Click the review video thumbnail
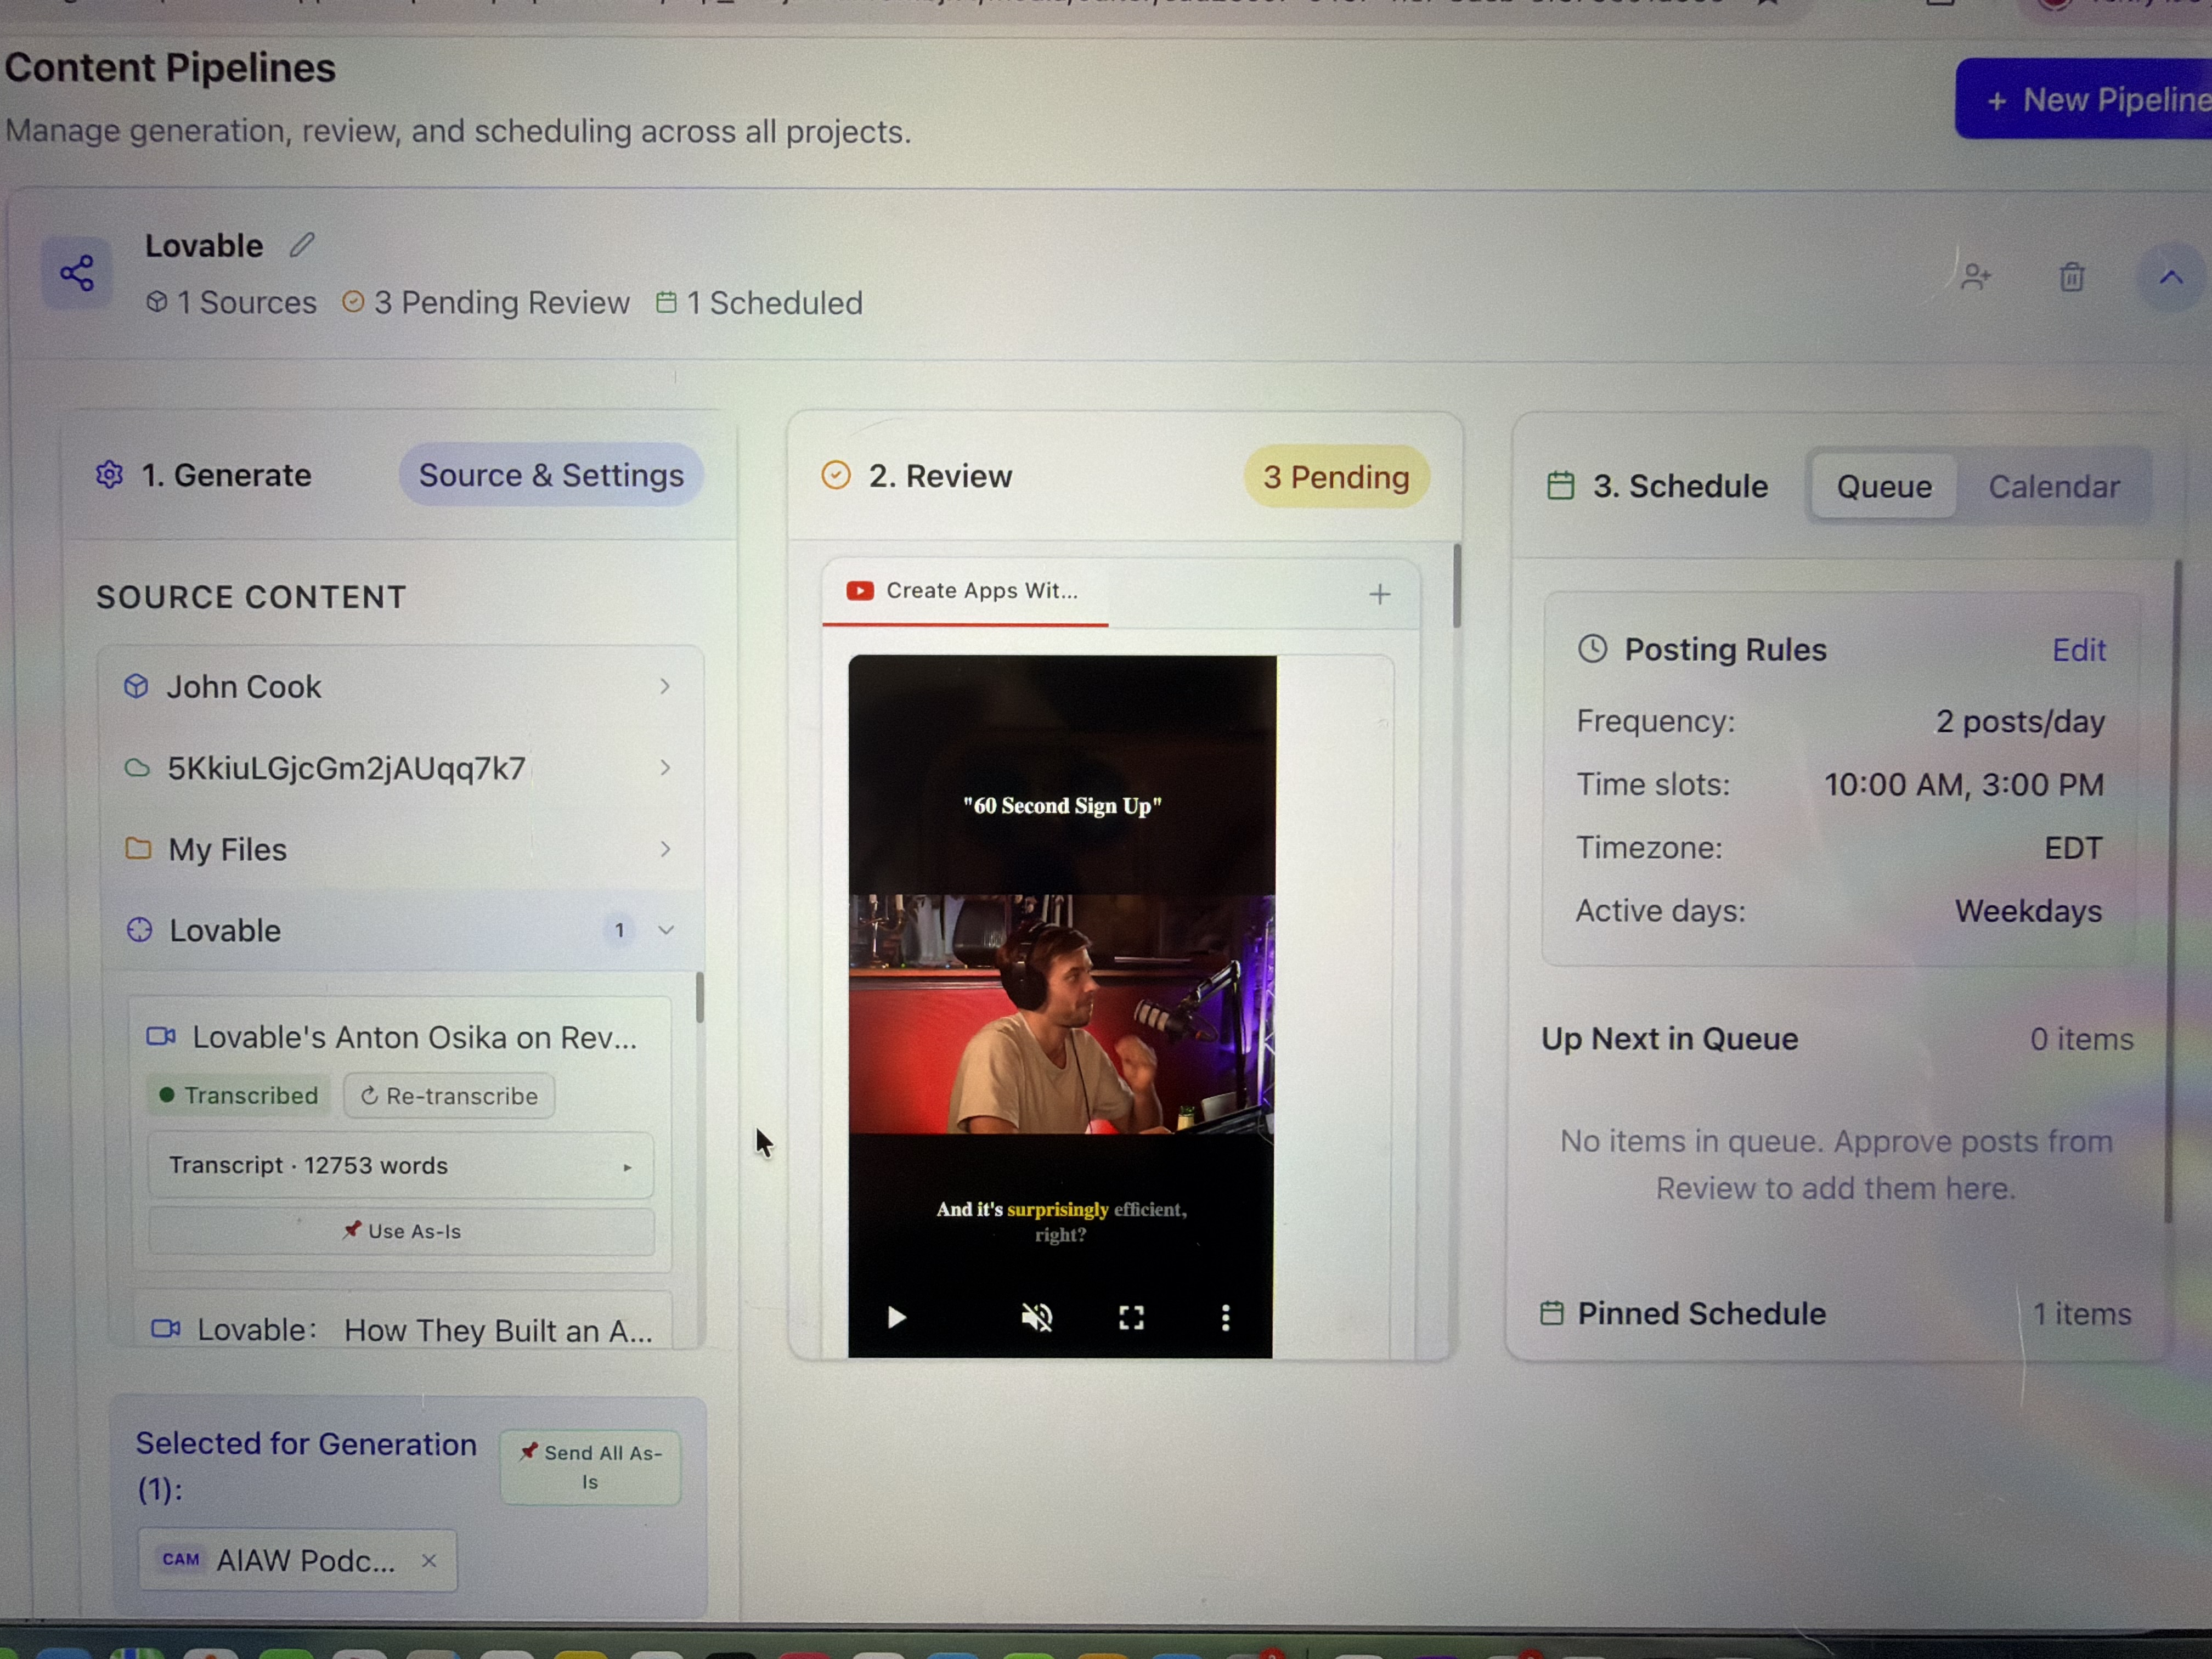 pos(1061,1006)
